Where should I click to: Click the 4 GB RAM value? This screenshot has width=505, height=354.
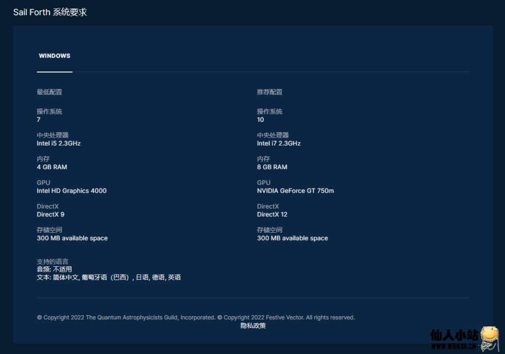tap(52, 167)
